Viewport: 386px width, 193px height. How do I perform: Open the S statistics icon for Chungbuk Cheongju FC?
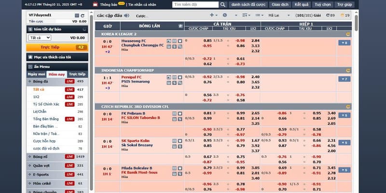[x=174, y=46]
